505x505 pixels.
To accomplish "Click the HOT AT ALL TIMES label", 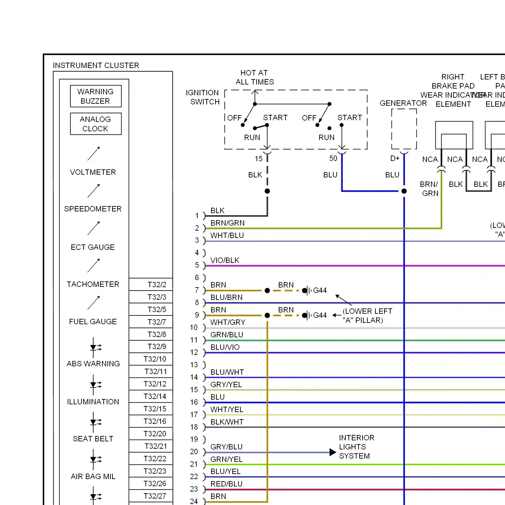I will 255,77.
